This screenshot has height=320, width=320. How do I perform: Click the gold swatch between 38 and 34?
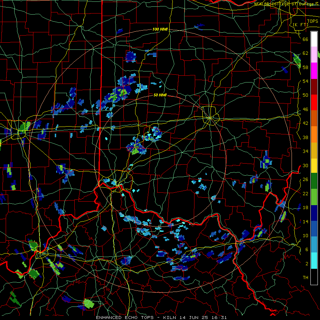(314, 151)
